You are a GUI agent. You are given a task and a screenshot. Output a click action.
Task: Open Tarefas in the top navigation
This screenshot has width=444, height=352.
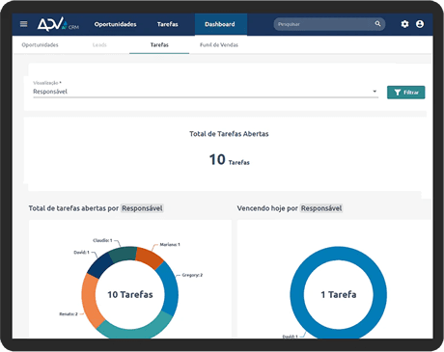(x=167, y=24)
